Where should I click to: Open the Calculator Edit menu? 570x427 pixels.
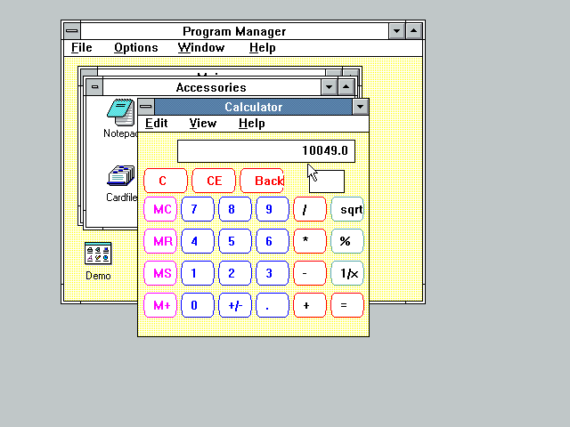click(157, 123)
